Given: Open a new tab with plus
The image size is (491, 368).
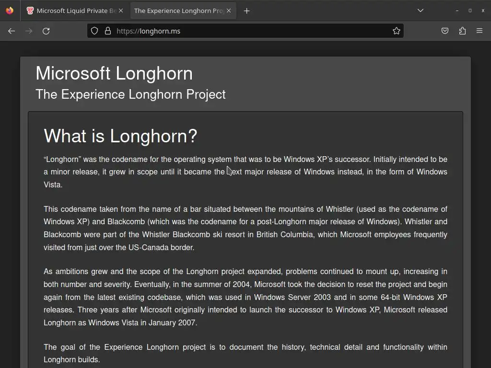Looking at the screenshot, I should click(x=247, y=11).
